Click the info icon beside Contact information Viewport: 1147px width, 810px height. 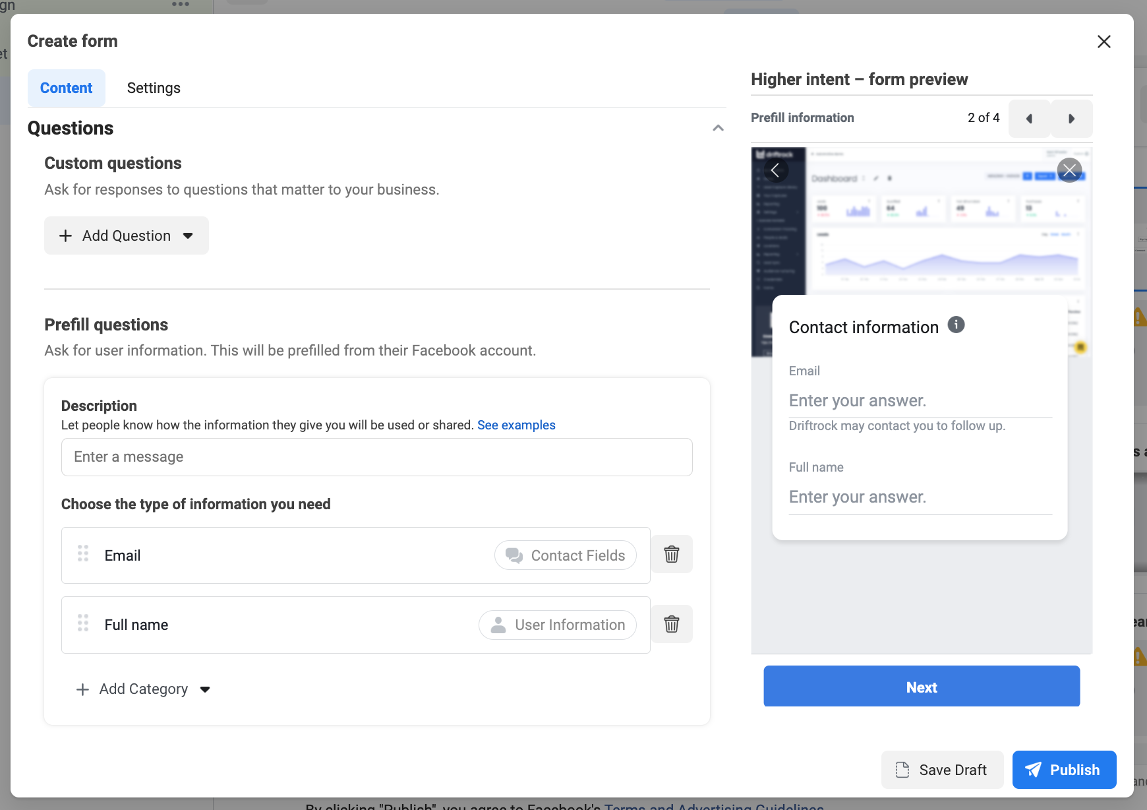[956, 325]
